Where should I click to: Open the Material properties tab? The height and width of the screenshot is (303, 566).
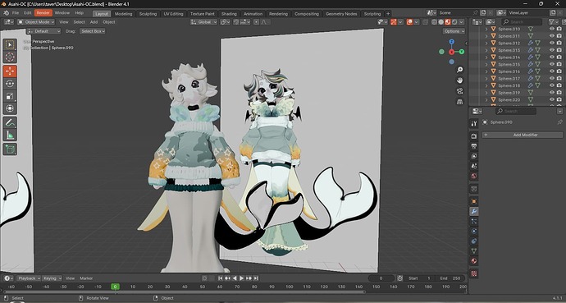click(474, 261)
